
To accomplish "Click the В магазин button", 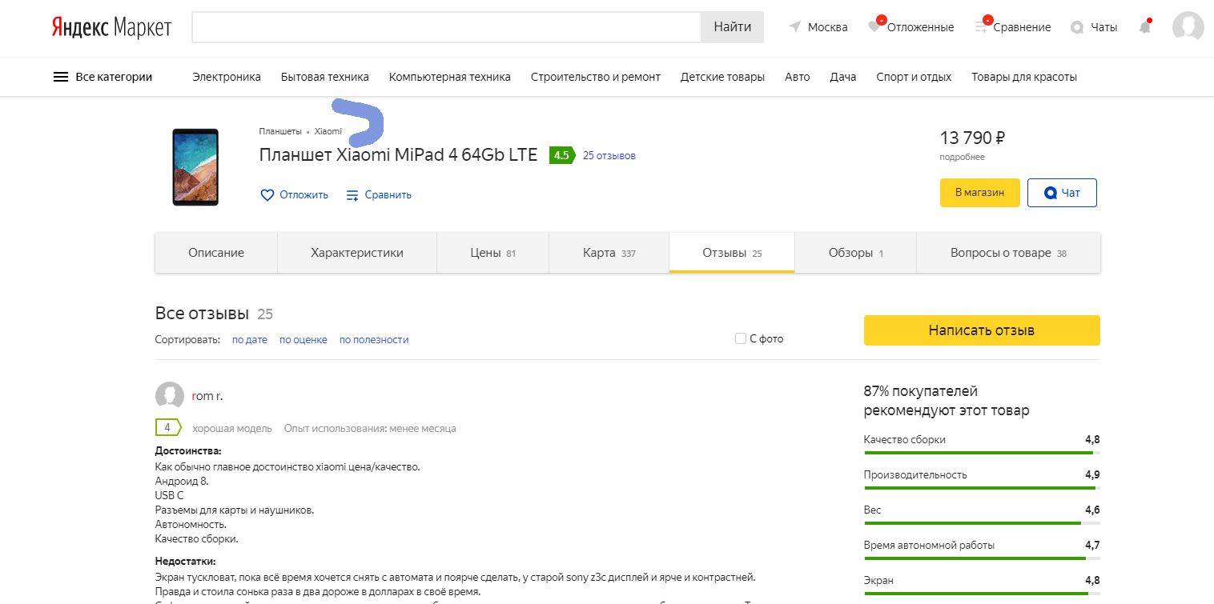I will click(979, 193).
